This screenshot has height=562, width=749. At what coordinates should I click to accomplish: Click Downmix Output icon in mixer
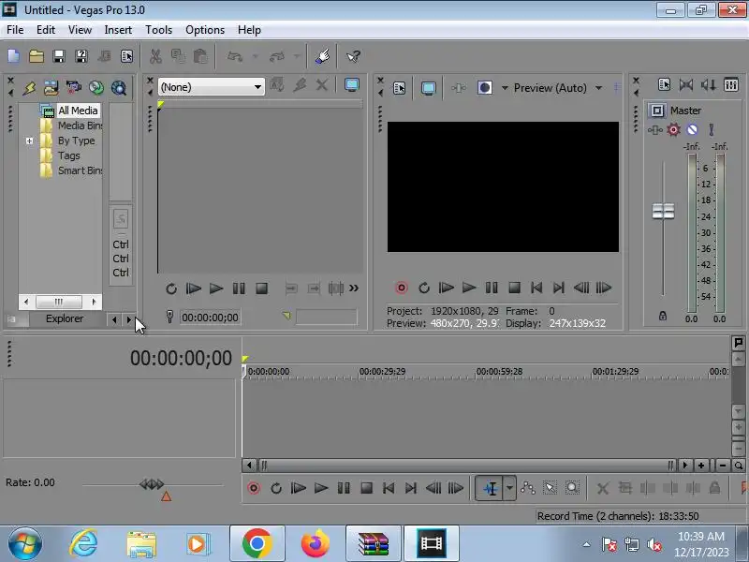[x=686, y=85]
